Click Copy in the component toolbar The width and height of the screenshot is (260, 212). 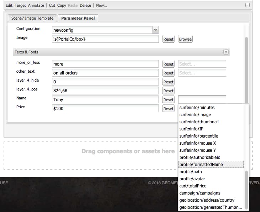click(62, 5)
